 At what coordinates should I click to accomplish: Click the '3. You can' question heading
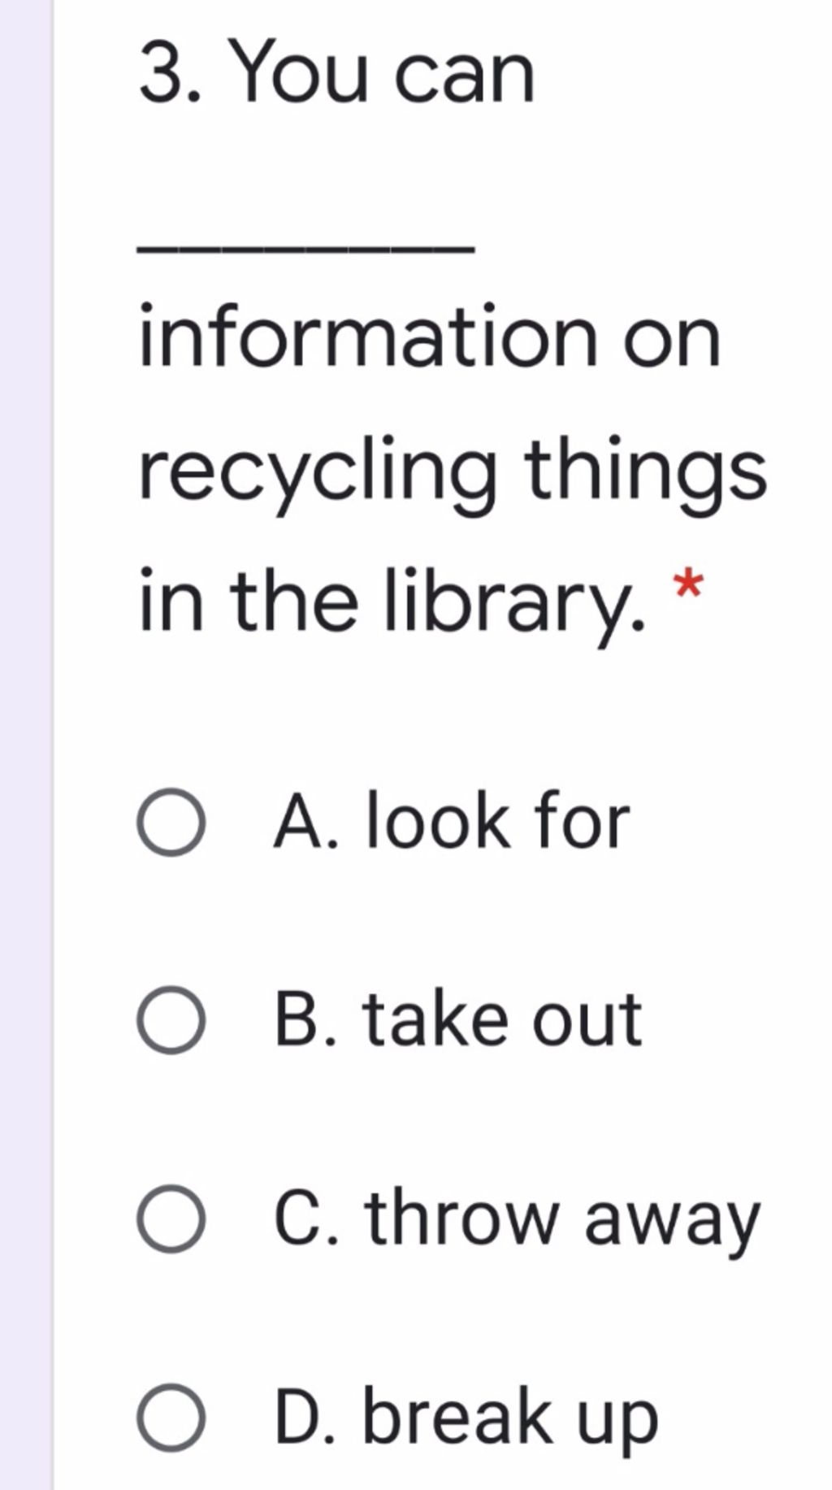tap(337, 73)
